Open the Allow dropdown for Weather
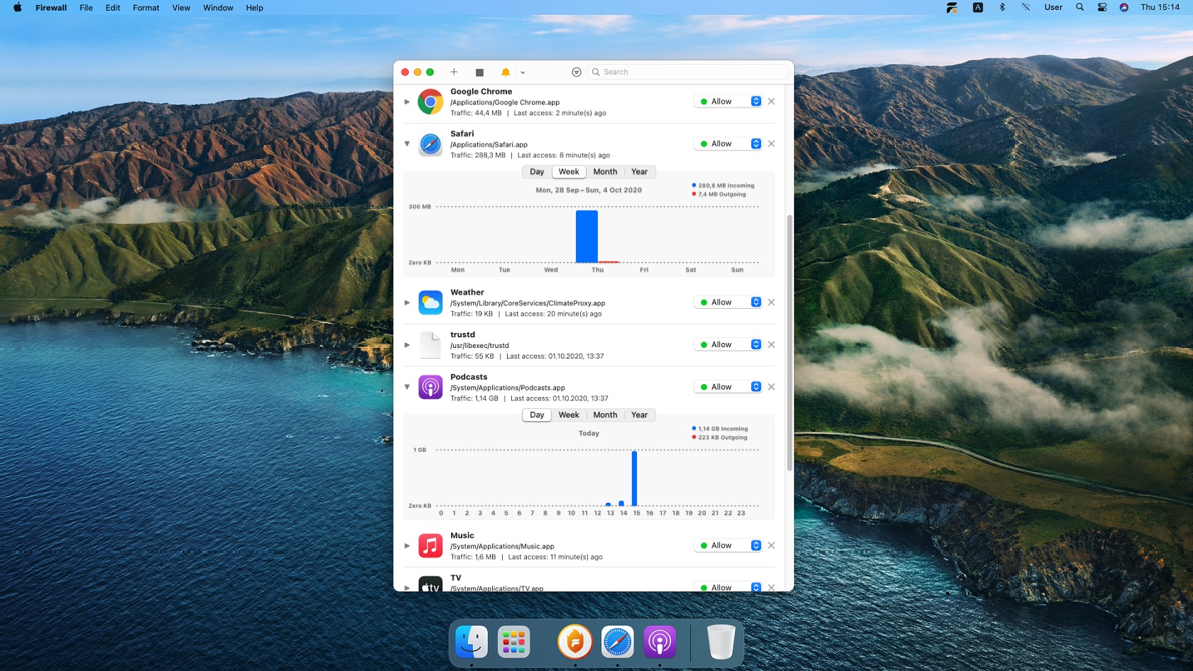 pyautogui.click(x=728, y=302)
